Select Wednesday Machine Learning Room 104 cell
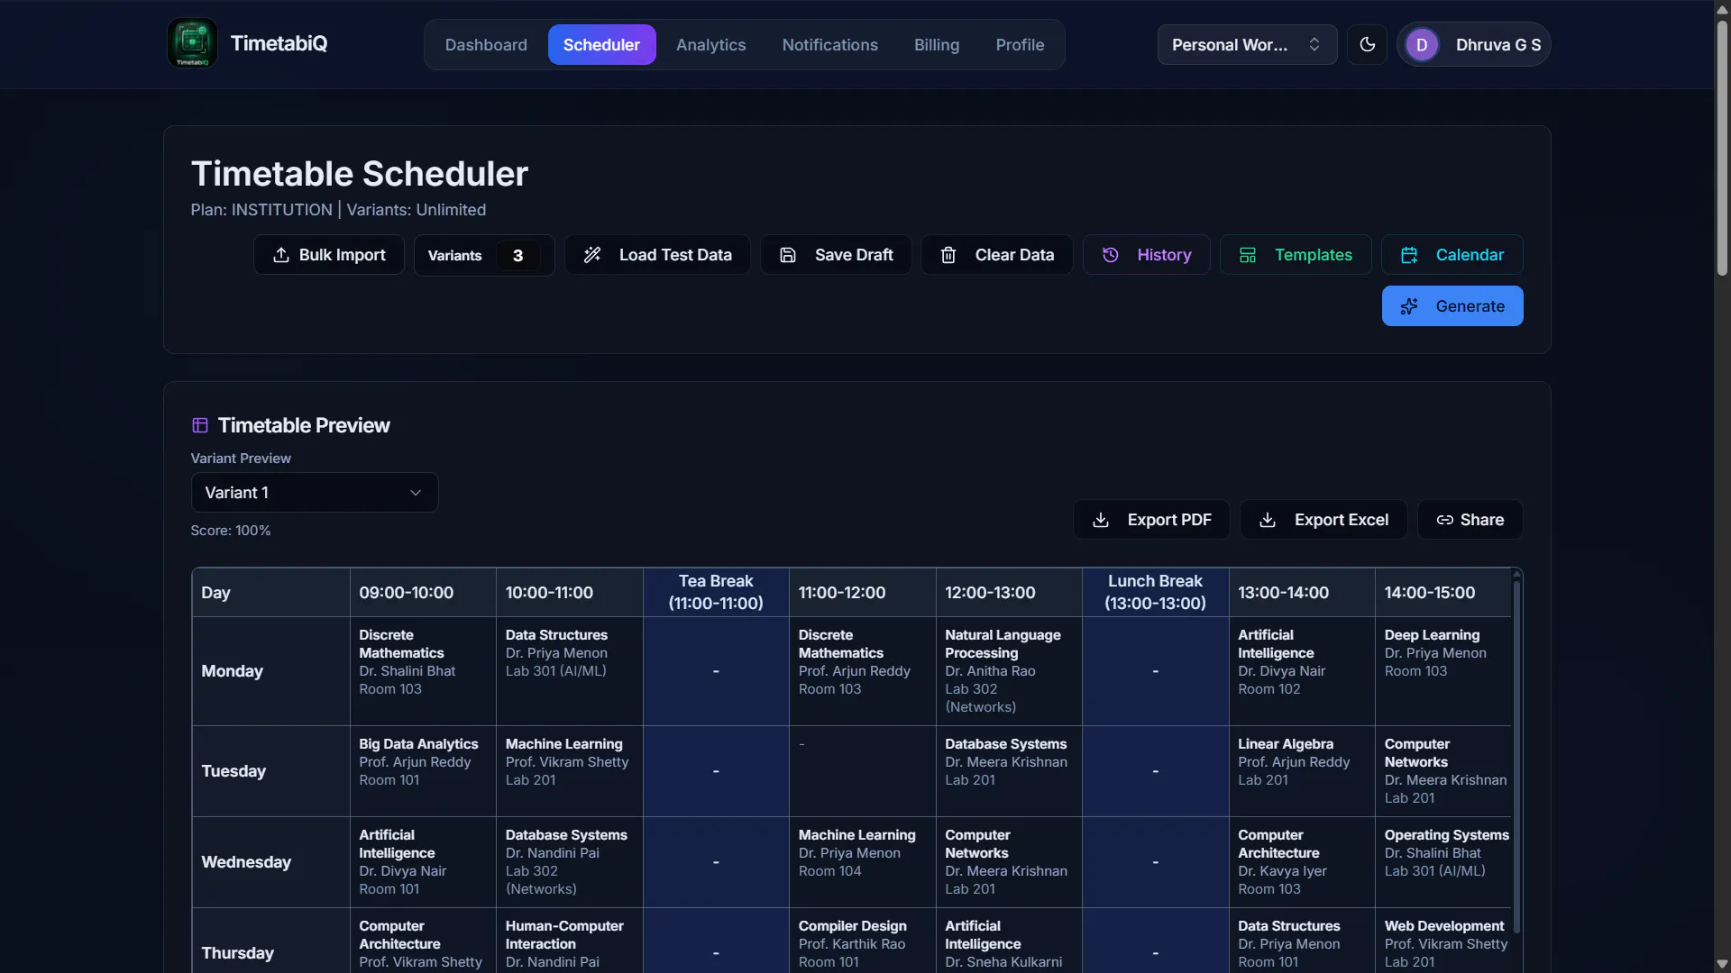This screenshot has height=973, width=1731. pyautogui.click(x=862, y=862)
